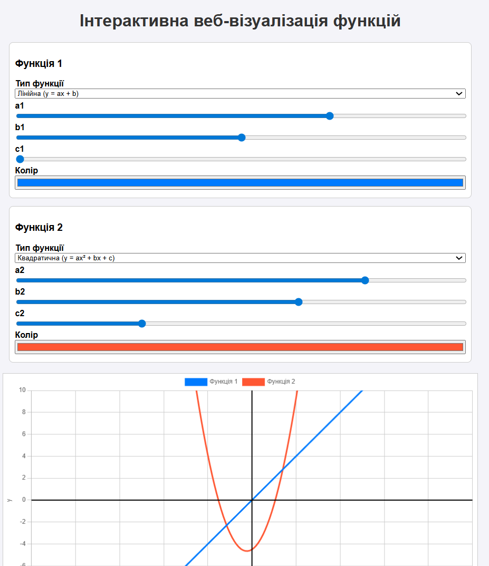Open the orange color picker for Функція 2

click(240, 347)
